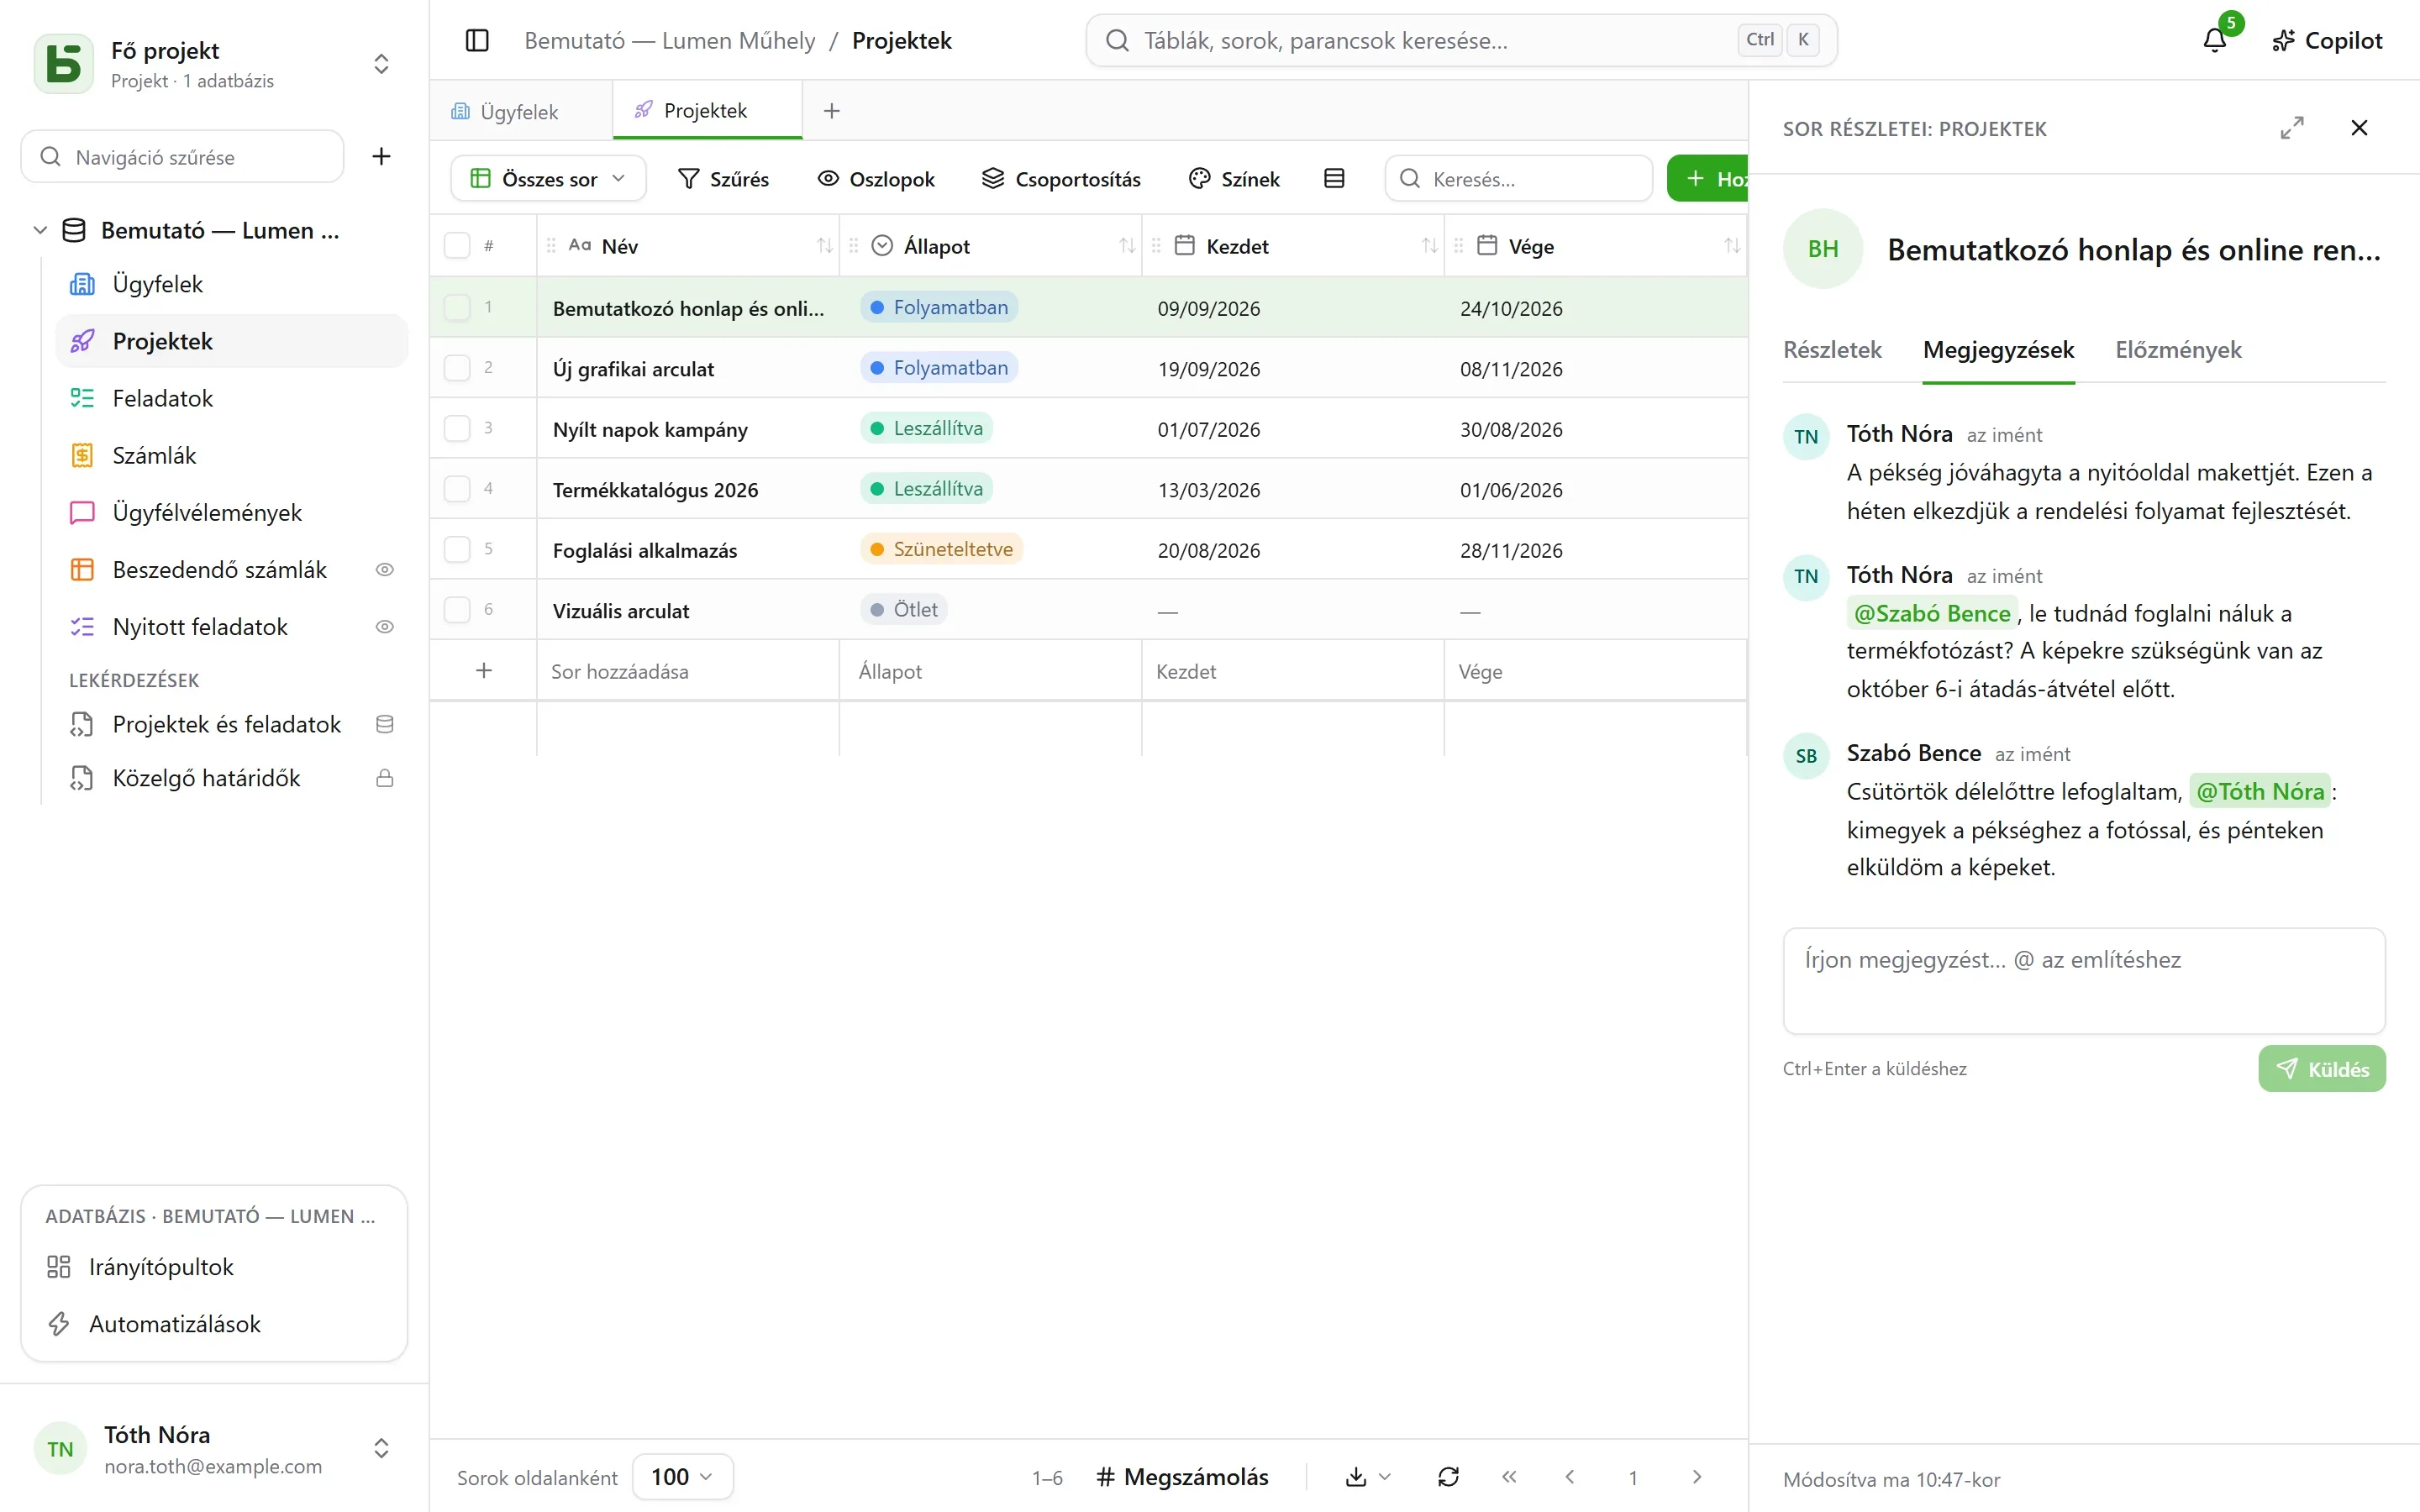
Task: Open Számlák table in sidebar
Action: 232,455
